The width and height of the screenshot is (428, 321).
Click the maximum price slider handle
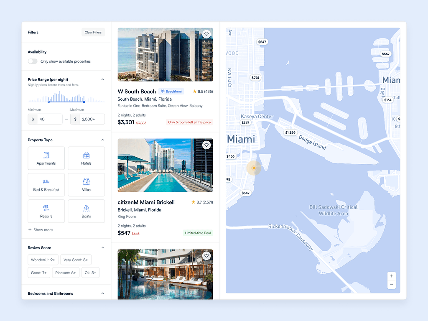click(84, 102)
